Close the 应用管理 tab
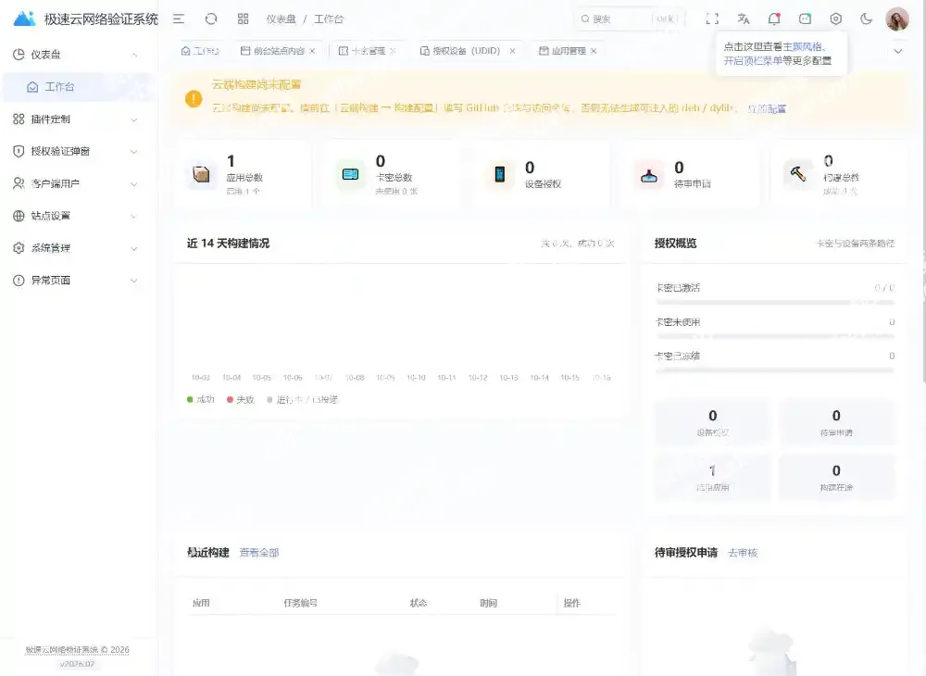The width and height of the screenshot is (926, 676). (594, 51)
